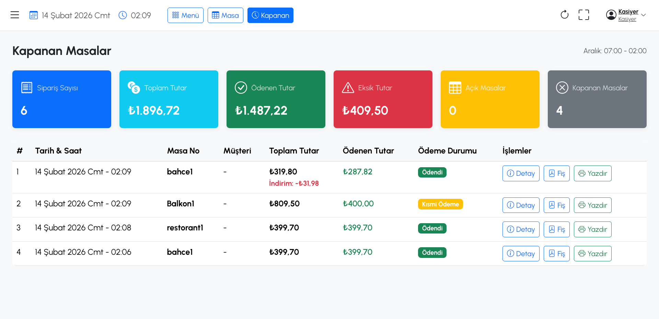Toggle fullscreen mode icon
The width and height of the screenshot is (659, 319).
point(583,15)
